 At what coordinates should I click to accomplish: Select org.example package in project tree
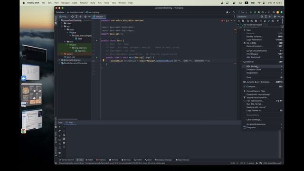coord(79,48)
